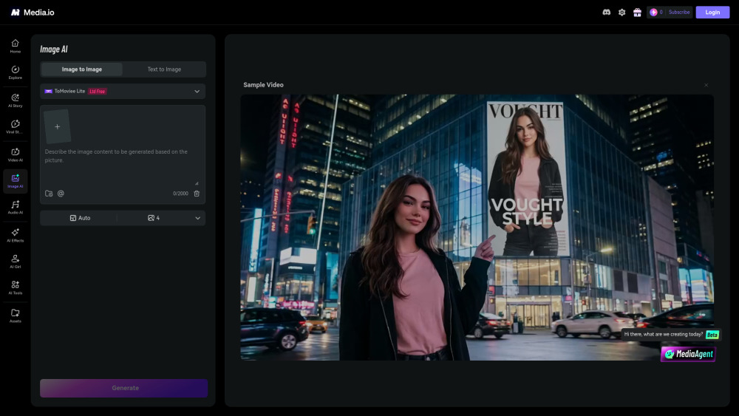Open the MediaAgent assistant button
Image resolution: width=739 pixels, height=416 pixels.
pyautogui.click(x=688, y=354)
